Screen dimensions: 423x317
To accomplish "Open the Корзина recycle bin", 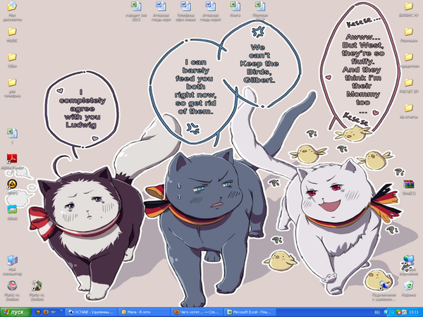I will click(x=408, y=285).
